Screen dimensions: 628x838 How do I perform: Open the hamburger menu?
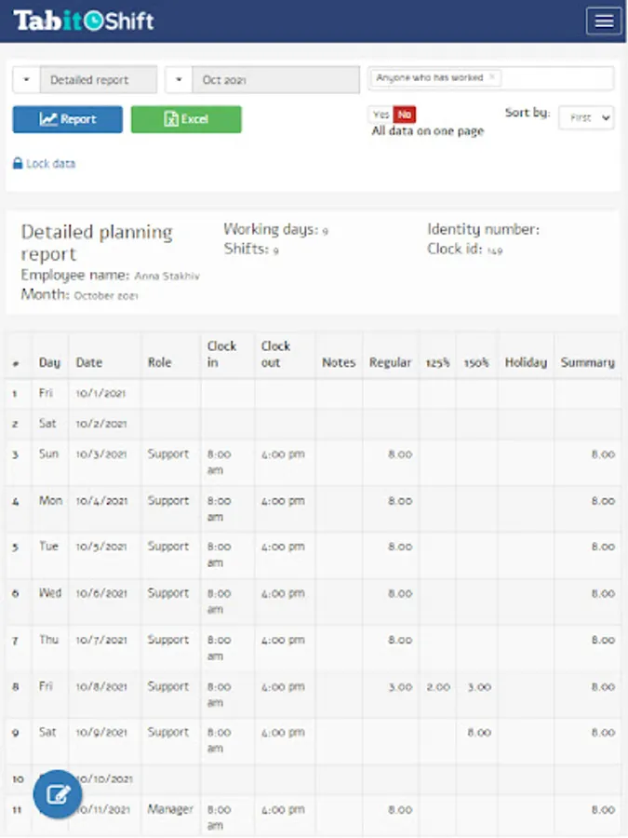click(x=604, y=21)
